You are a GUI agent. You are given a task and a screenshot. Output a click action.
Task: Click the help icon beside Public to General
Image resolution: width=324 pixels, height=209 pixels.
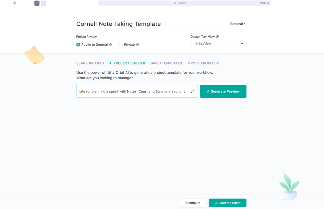click(x=111, y=44)
